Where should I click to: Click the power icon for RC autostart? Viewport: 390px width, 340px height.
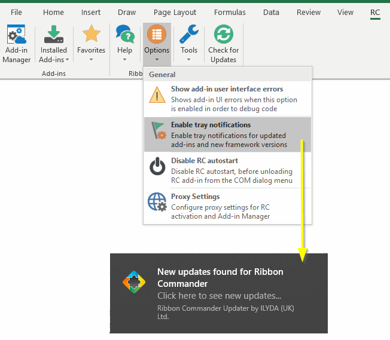157,166
